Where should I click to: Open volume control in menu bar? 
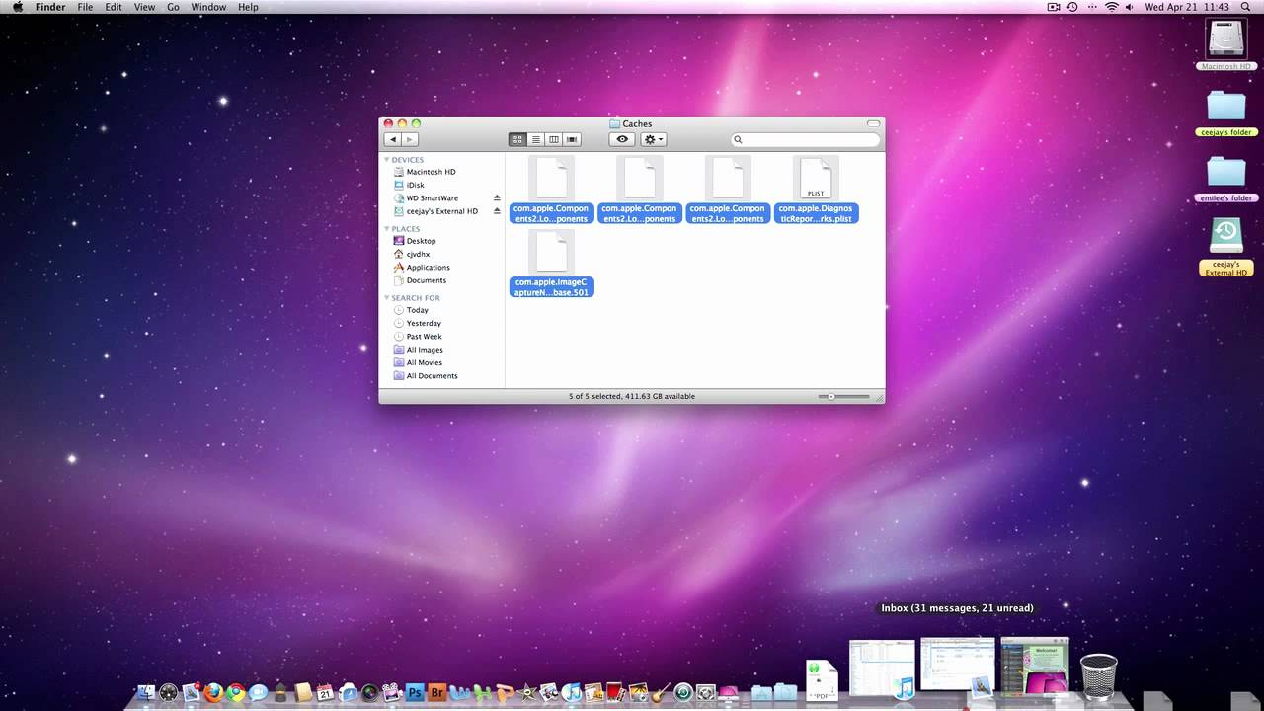[1130, 7]
